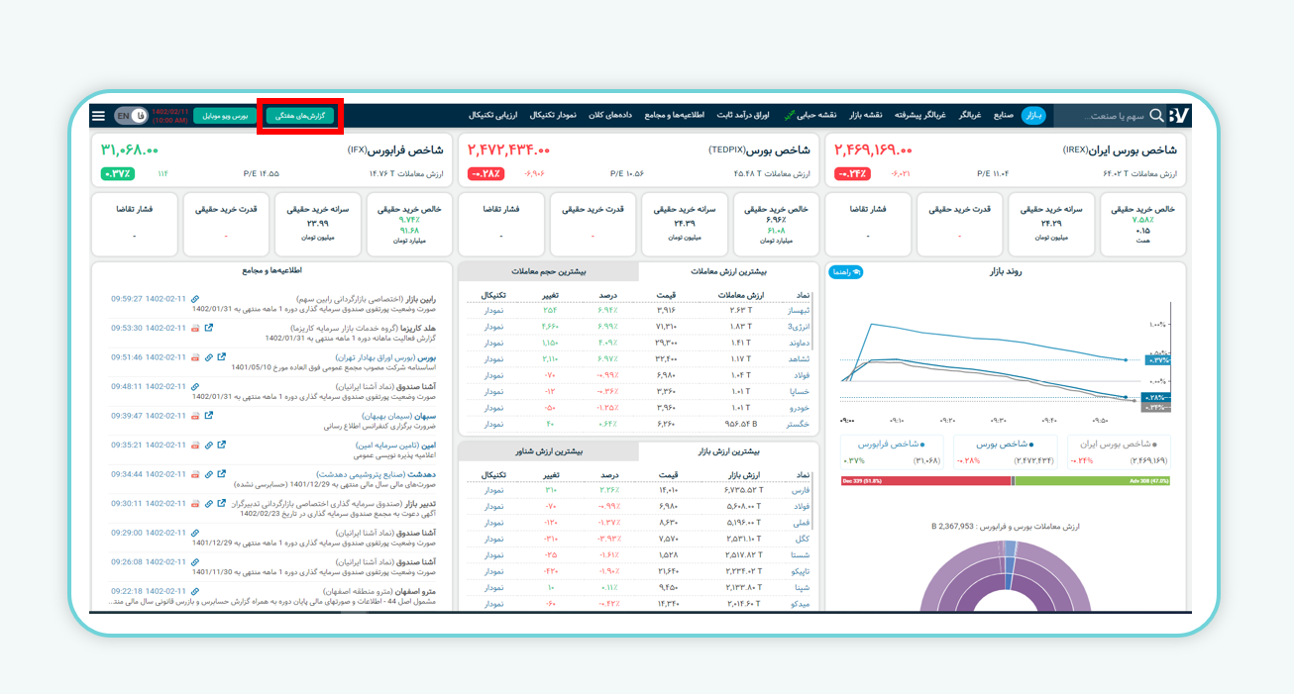Image resolution: width=1294 pixels, height=694 pixels.
Task: Switch to بیشترین حجم معاملات tab
Action: [548, 270]
